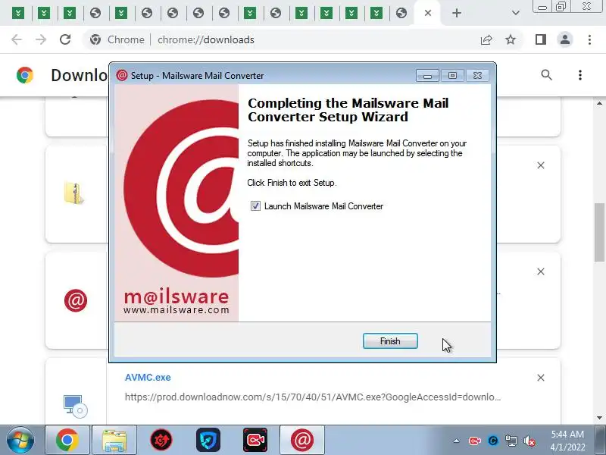Close the active Chrome tab
606x455 pixels.
click(x=428, y=13)
